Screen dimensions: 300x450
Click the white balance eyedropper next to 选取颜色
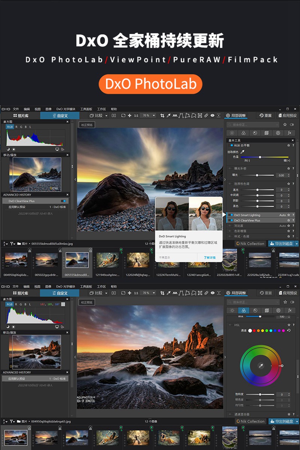pyautogui.click(x=242, y=152)
